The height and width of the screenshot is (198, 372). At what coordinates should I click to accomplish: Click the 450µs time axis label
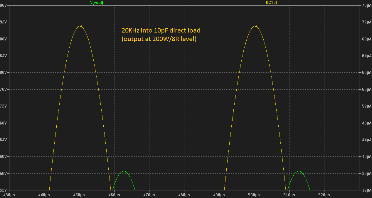79,195
